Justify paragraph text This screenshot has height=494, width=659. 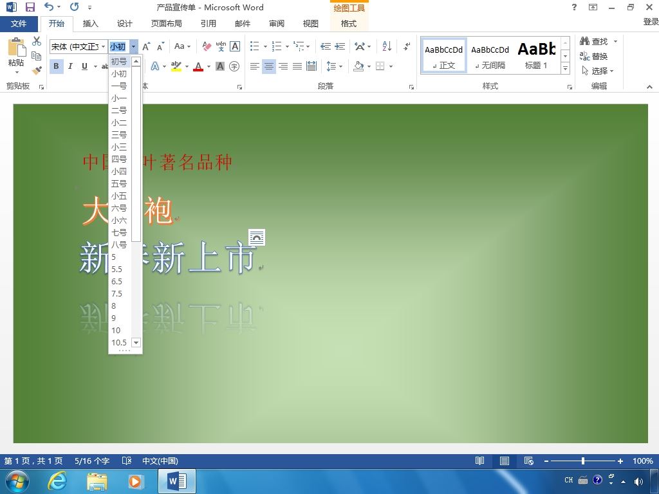(297, 66)
